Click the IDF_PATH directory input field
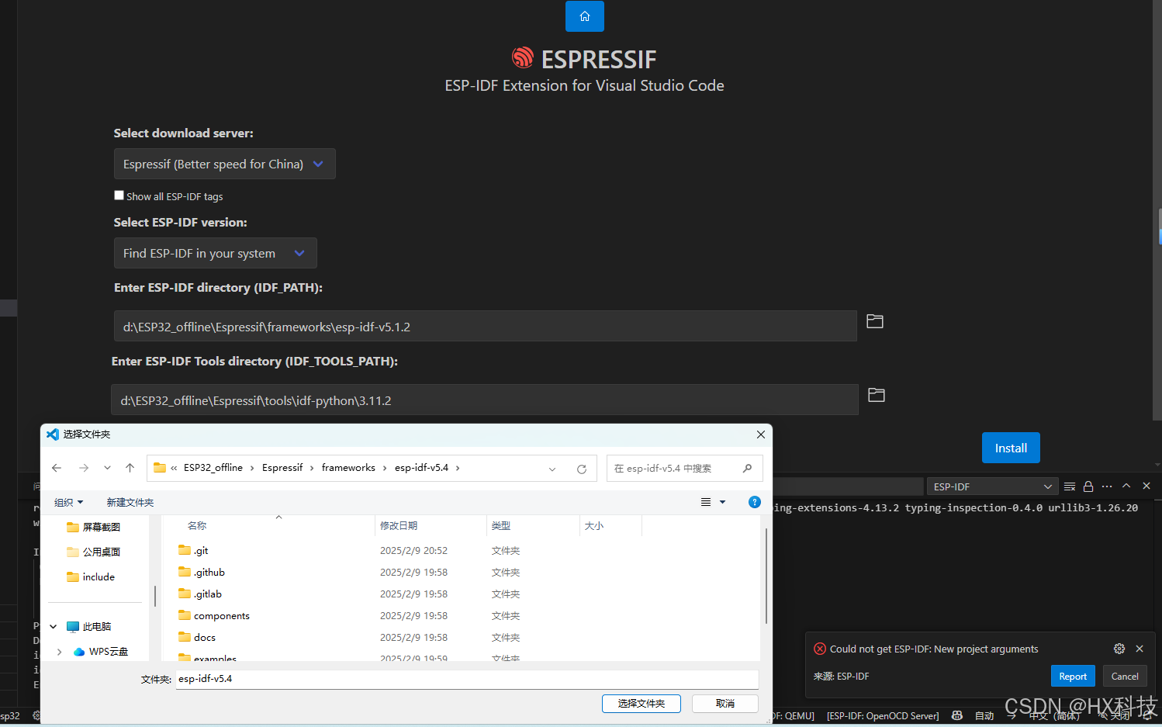Screen dimensions: 1162x727 pos(485,326)
